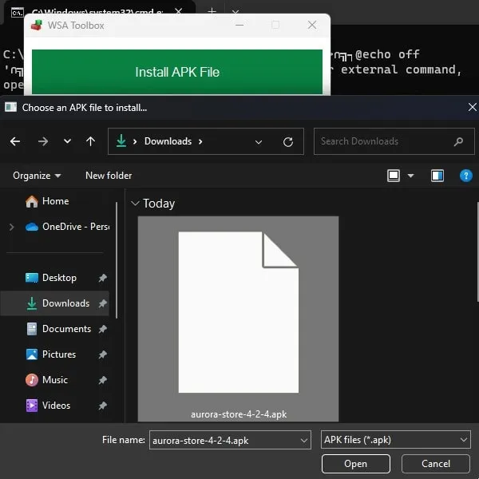Click the pin icon beside Pictures

click(x=102, y=354)
